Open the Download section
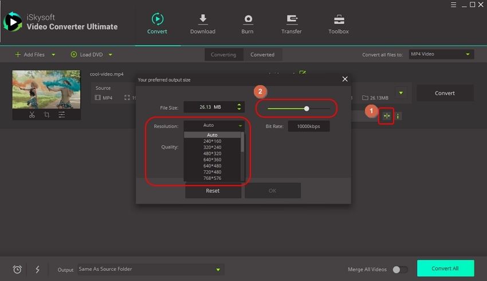This screenshot has height=281, width=487. [203, 24]
